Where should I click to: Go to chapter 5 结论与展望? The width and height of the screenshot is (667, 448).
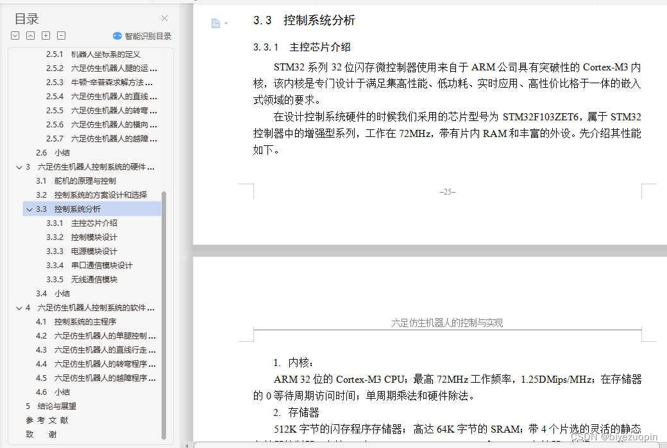(x=51, y=406)
